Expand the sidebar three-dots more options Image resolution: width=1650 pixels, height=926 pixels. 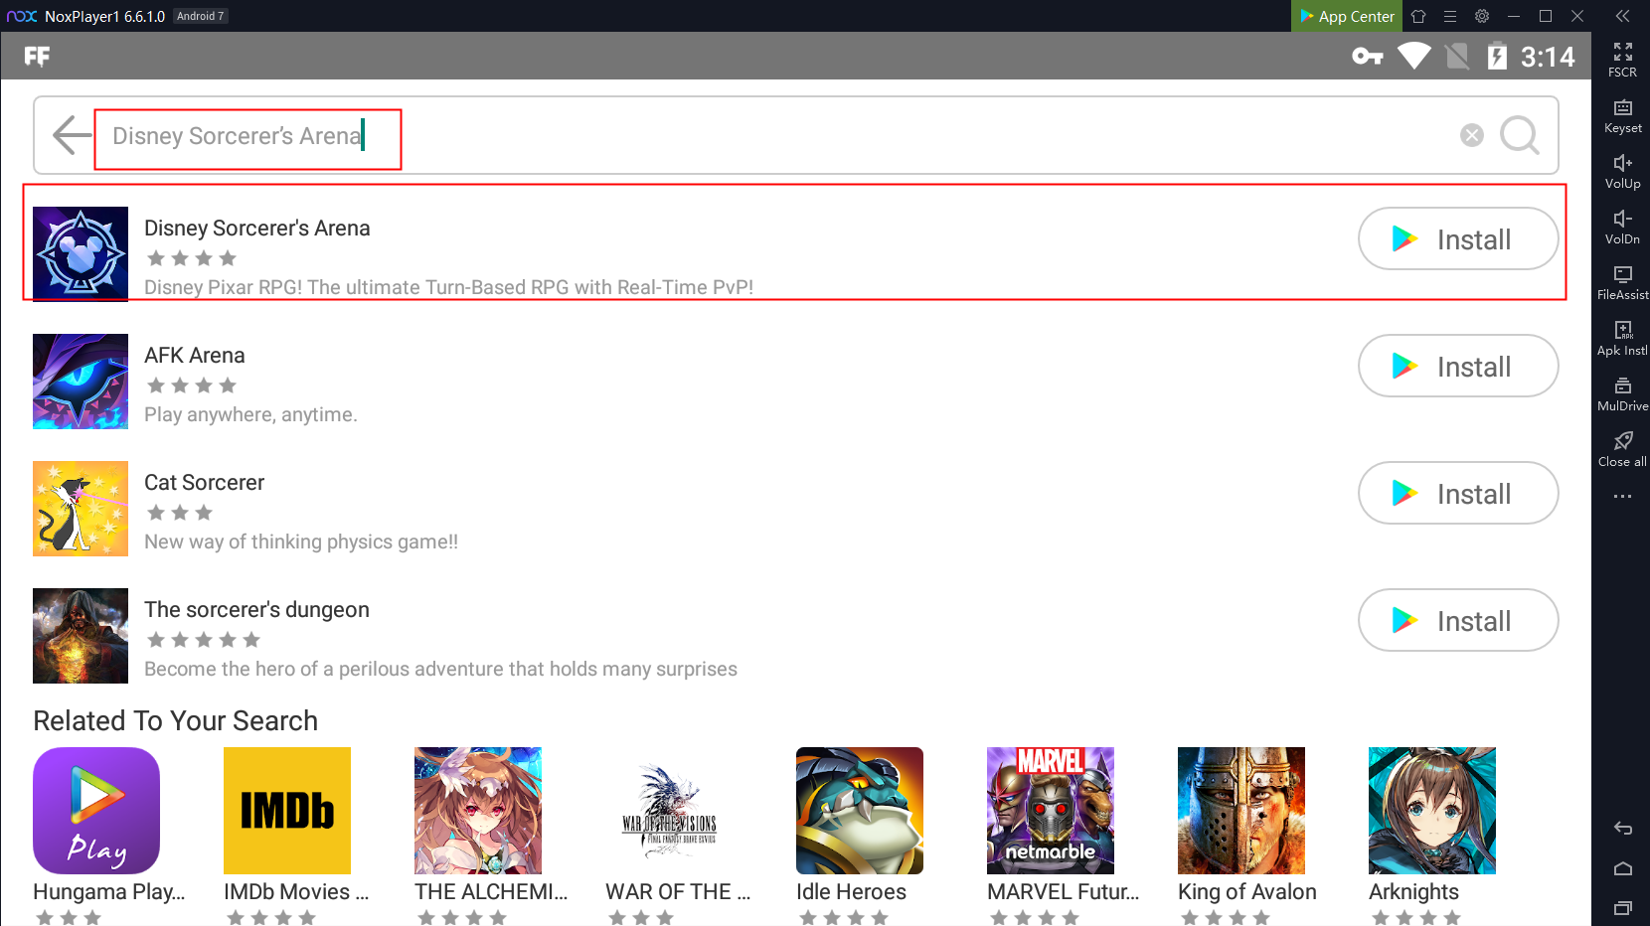click(1622, 496)
